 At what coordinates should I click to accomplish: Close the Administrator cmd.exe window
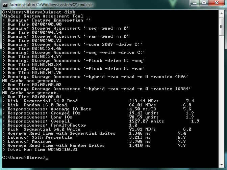point(217,3)
